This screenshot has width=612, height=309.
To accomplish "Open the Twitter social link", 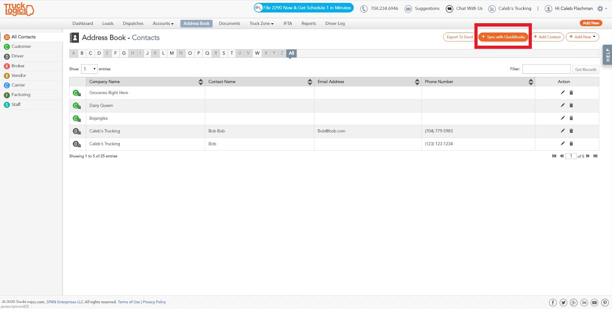I will [563, 302].
